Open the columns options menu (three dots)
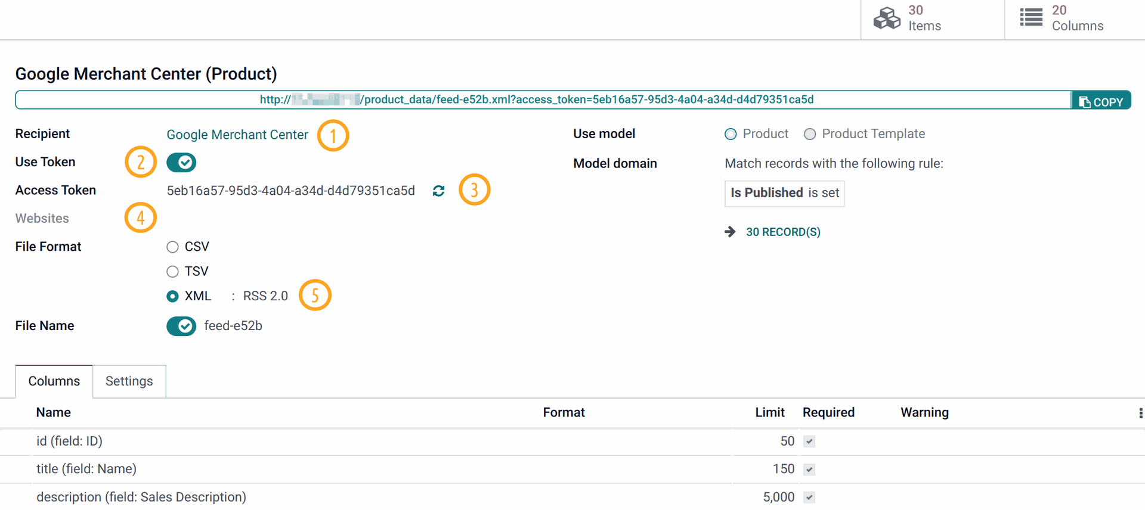The height and width of the screenshot is (510, 1145). 1140,413
